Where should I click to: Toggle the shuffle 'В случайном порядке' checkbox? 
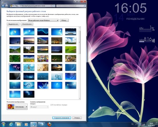(x=51, y=105)
